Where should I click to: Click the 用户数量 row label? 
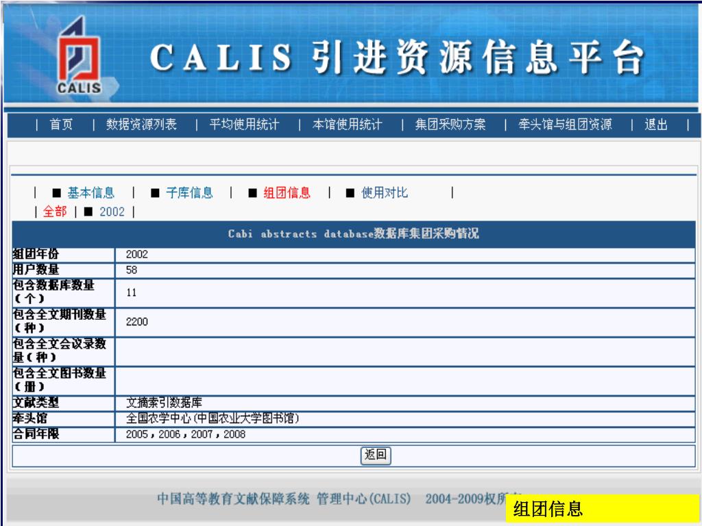[36, 270]
